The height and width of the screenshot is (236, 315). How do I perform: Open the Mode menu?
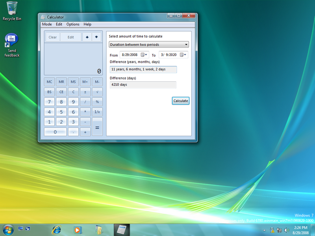tap(47, 24)
